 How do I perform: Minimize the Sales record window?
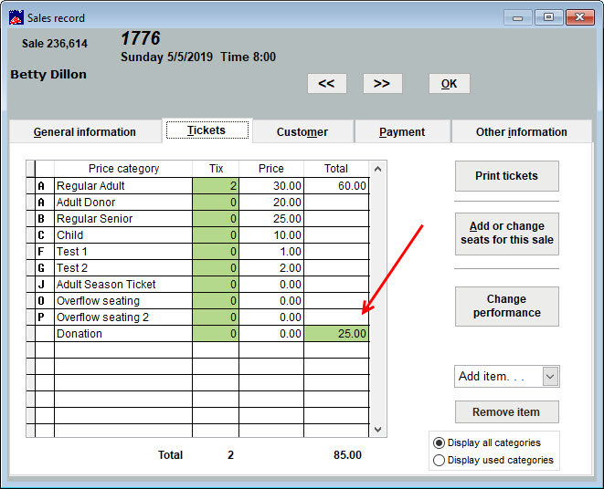[x=517, y=17]
